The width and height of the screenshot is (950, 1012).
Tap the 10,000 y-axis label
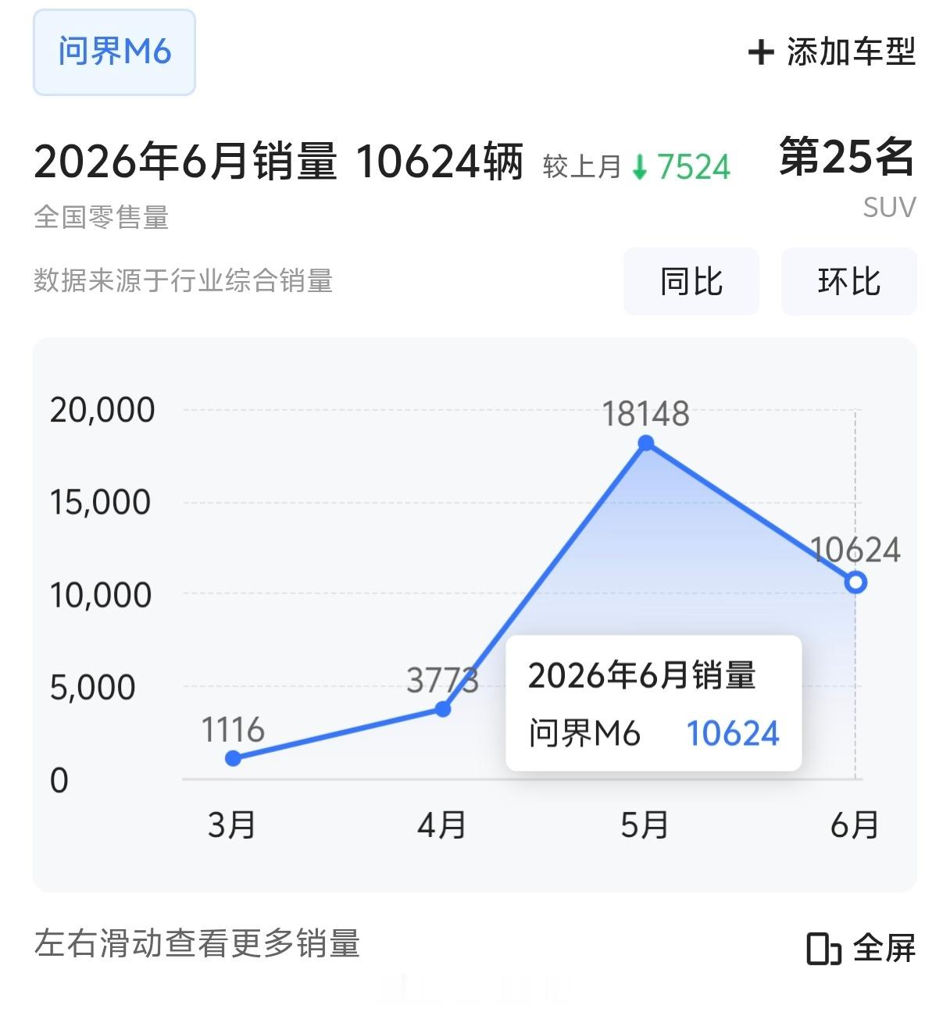[100, 595]
